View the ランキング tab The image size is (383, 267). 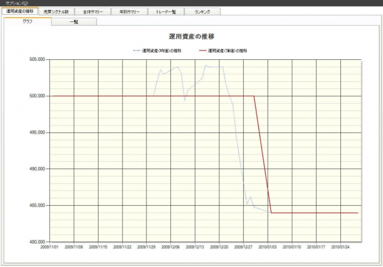[x=202, y=11]
